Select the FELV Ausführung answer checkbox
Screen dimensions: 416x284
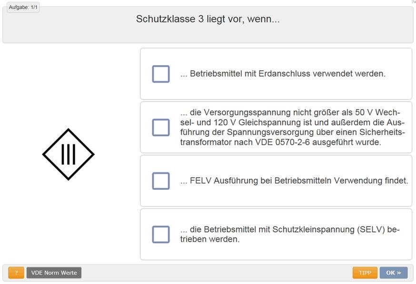[x=160, y=181]
